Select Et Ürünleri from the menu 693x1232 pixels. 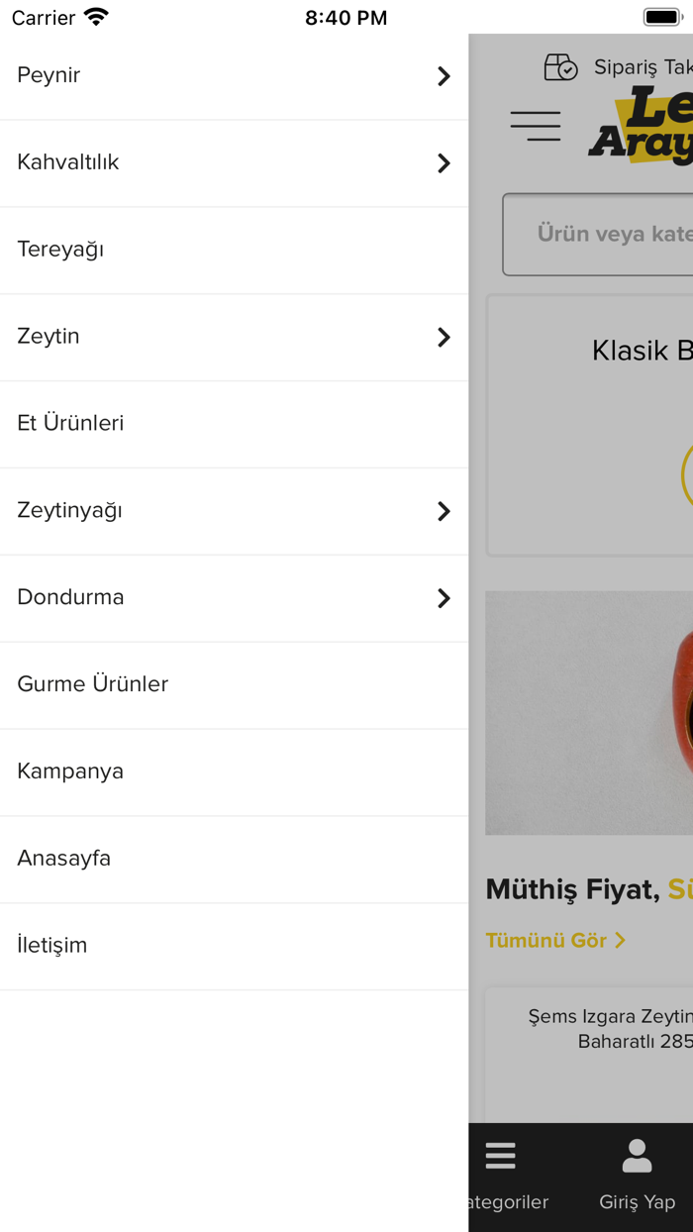coord(71,424)
